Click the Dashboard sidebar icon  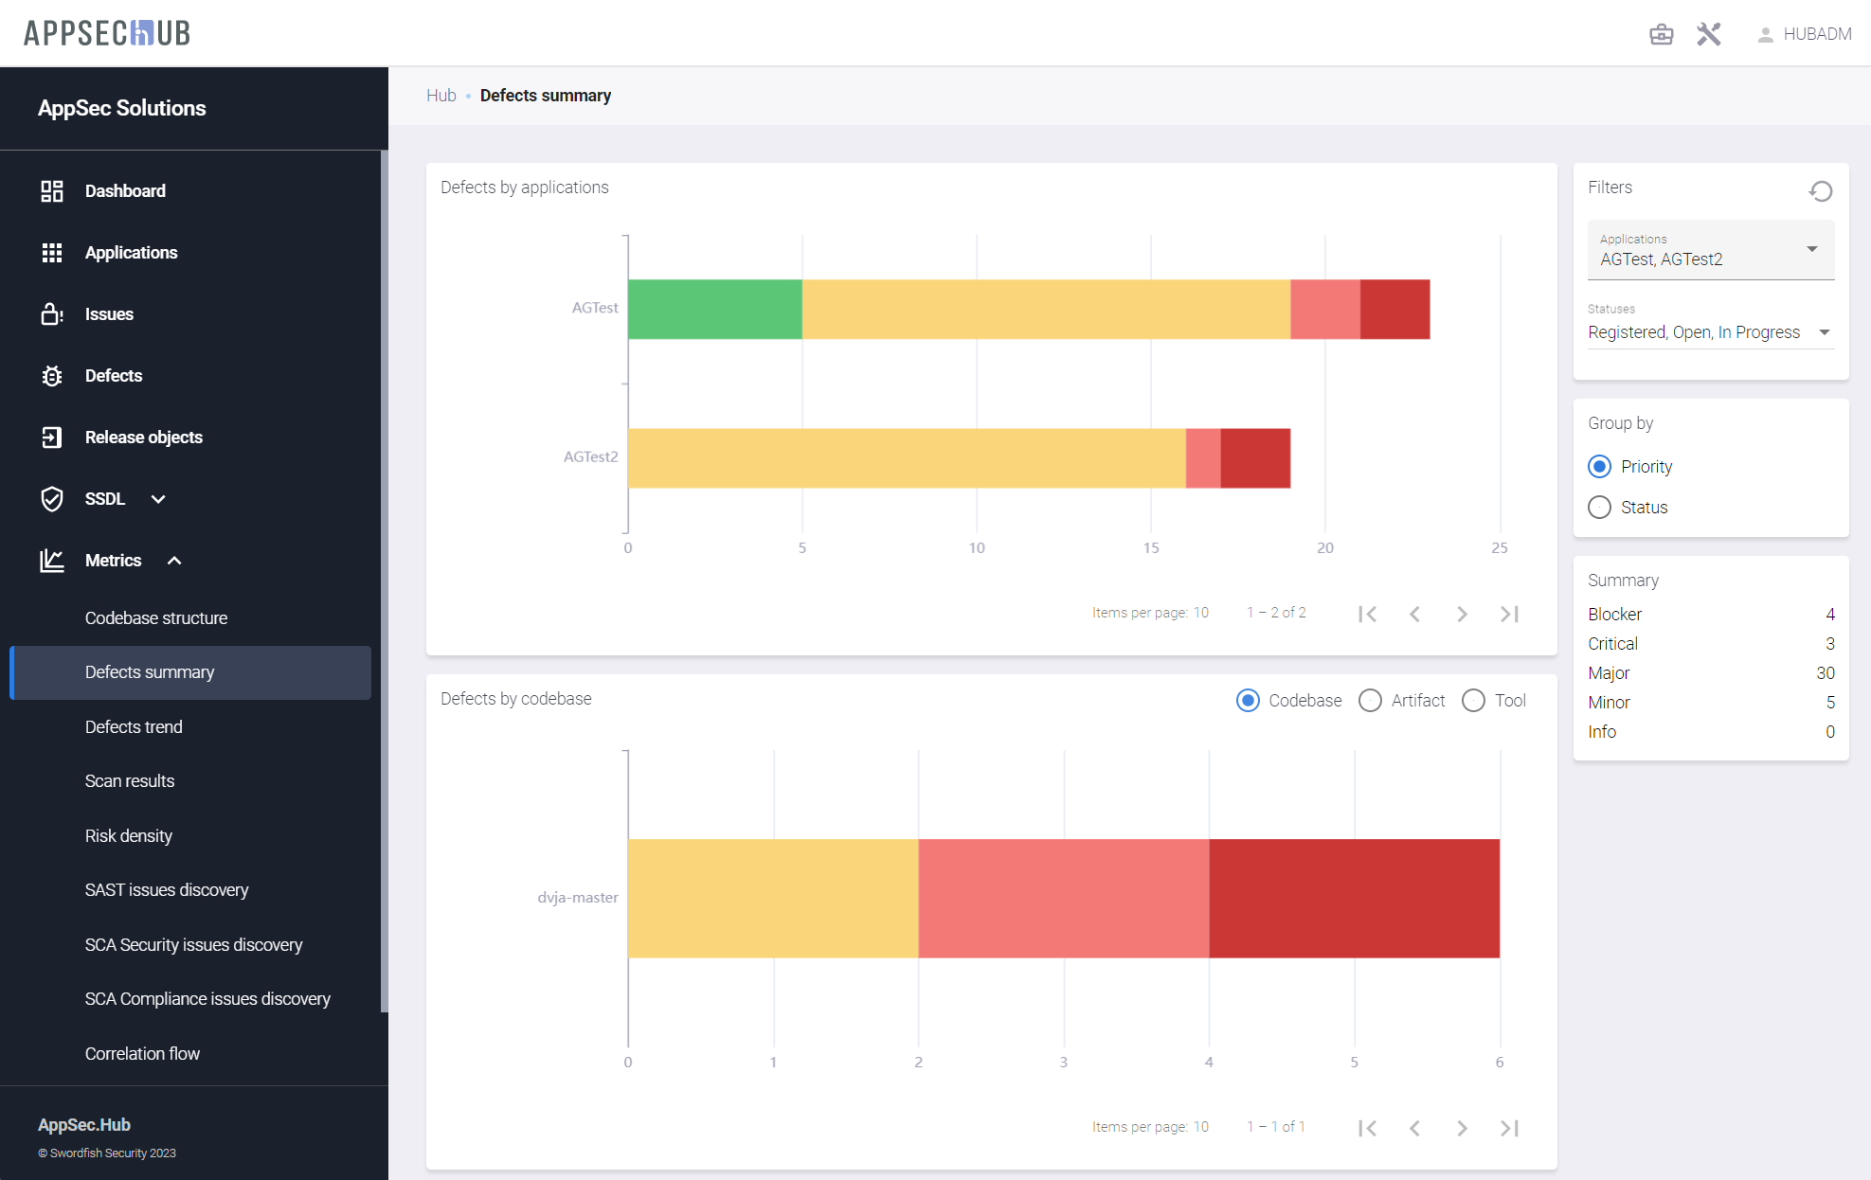pyautogui.click(x=52, y=190)
